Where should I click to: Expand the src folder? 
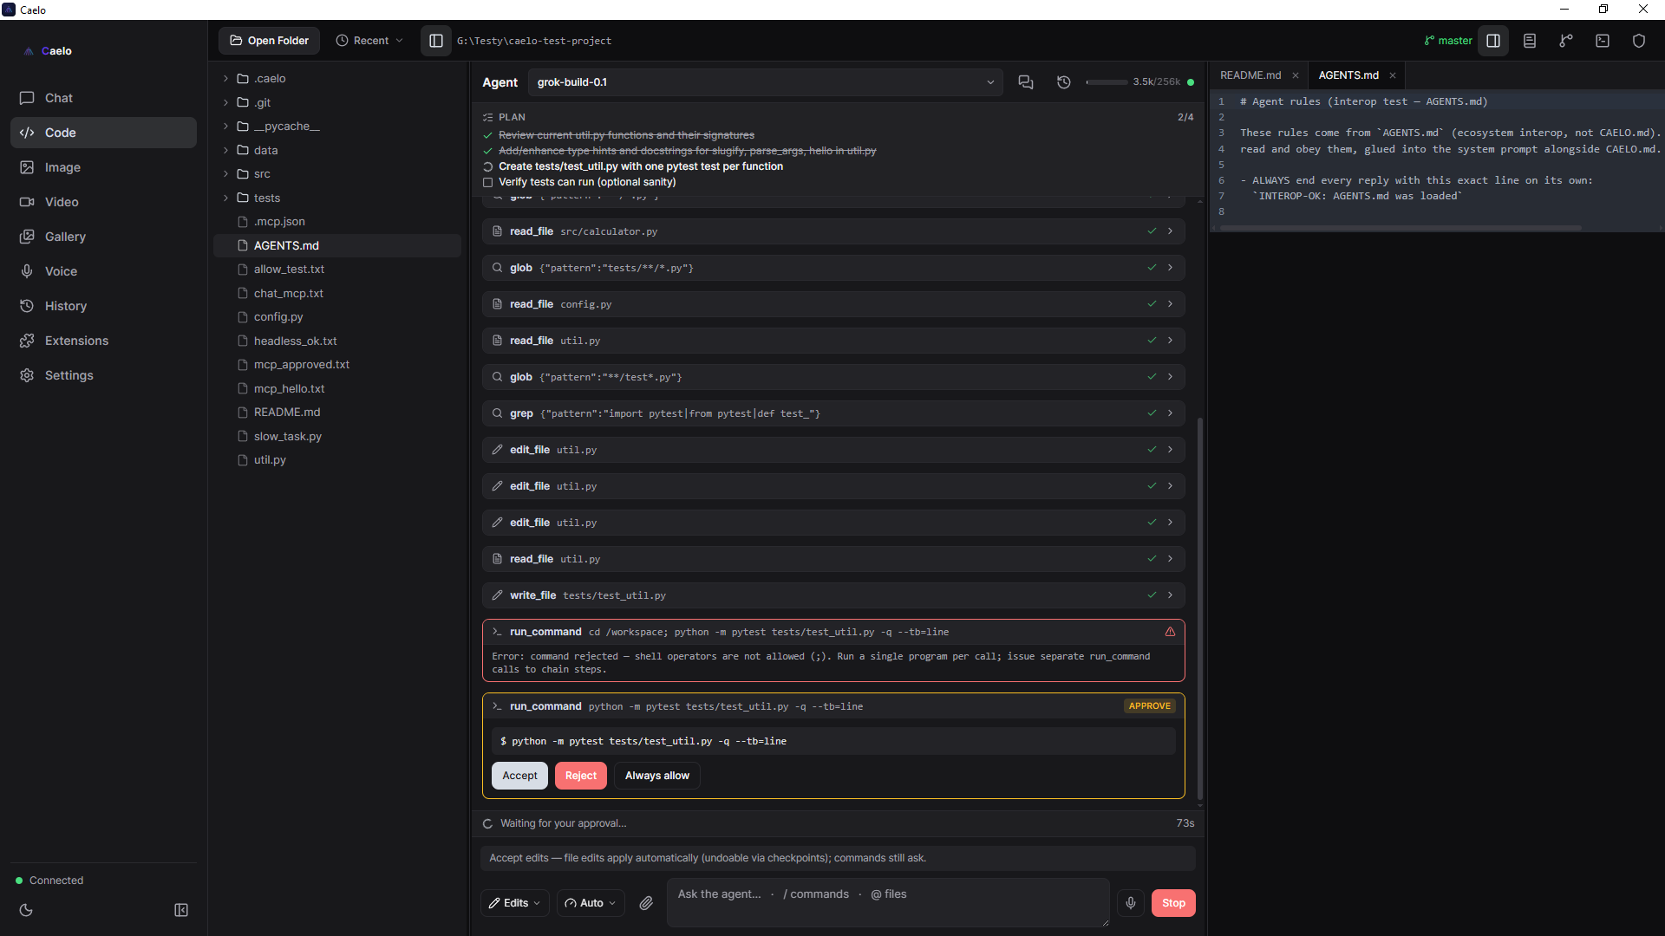(336, 174)
